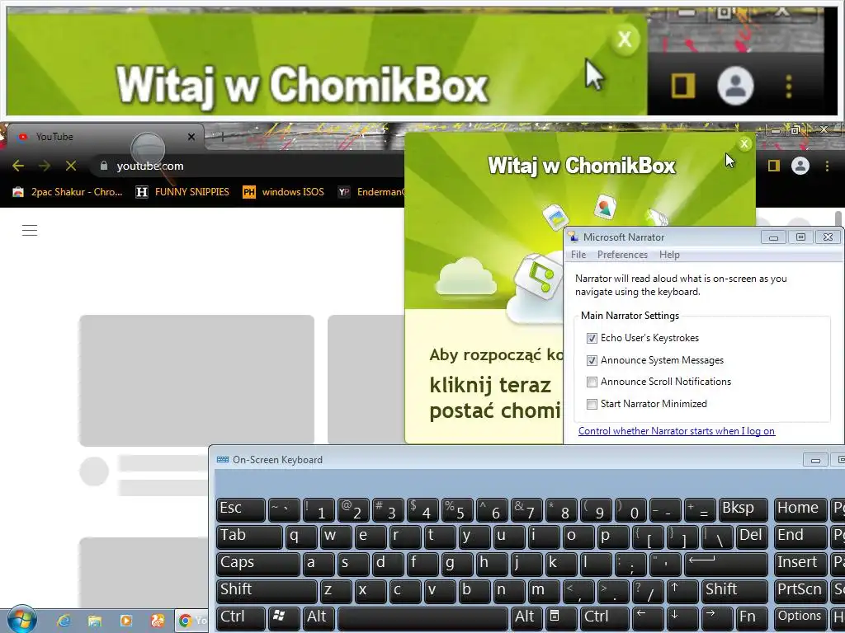The width and height of the screenshot is (845, 633).
Task: Click the q key on keyboard
Action: pos(300,537)
